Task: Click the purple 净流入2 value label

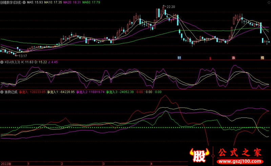Action: coord(90,92)
